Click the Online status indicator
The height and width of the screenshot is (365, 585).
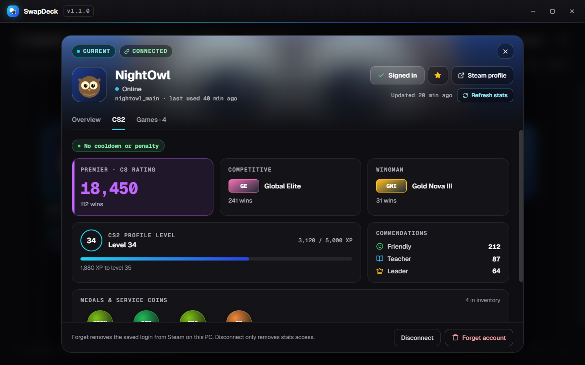(128, 89)
